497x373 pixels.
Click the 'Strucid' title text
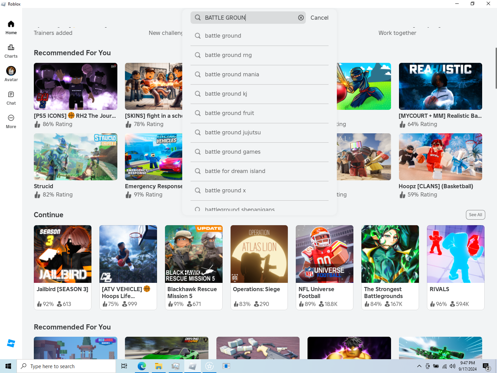pos(43,186)
